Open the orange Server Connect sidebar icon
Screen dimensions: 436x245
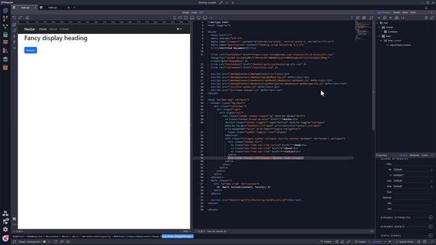click(x=5, y=42)
